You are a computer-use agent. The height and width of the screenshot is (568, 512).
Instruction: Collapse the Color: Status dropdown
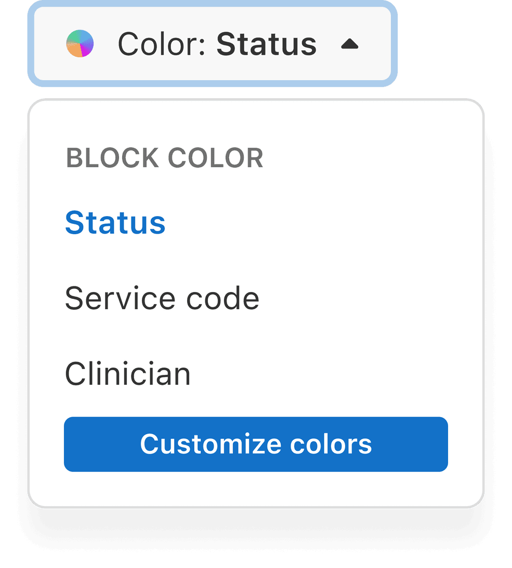(212, 43)
